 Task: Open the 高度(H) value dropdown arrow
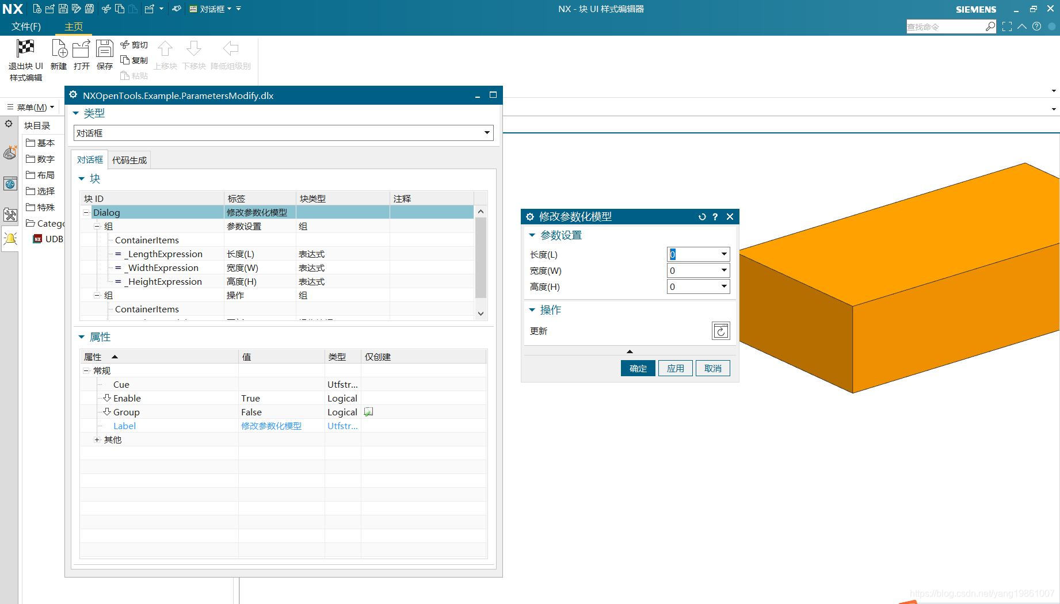(724, 286)
